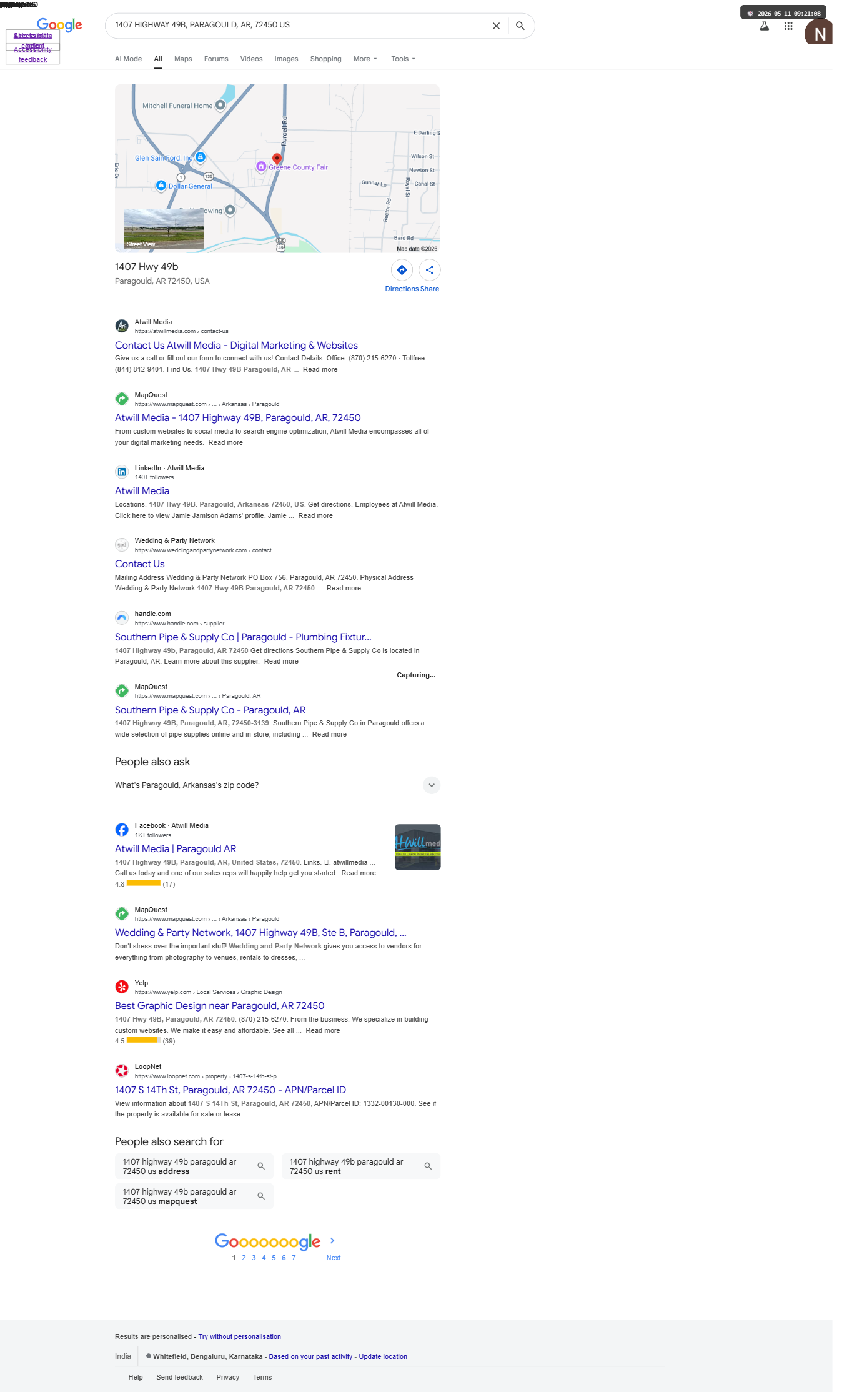This screenshot has width=842, height=1392.
Task: Go to results page 2
Action: (x=244, y=1258)
